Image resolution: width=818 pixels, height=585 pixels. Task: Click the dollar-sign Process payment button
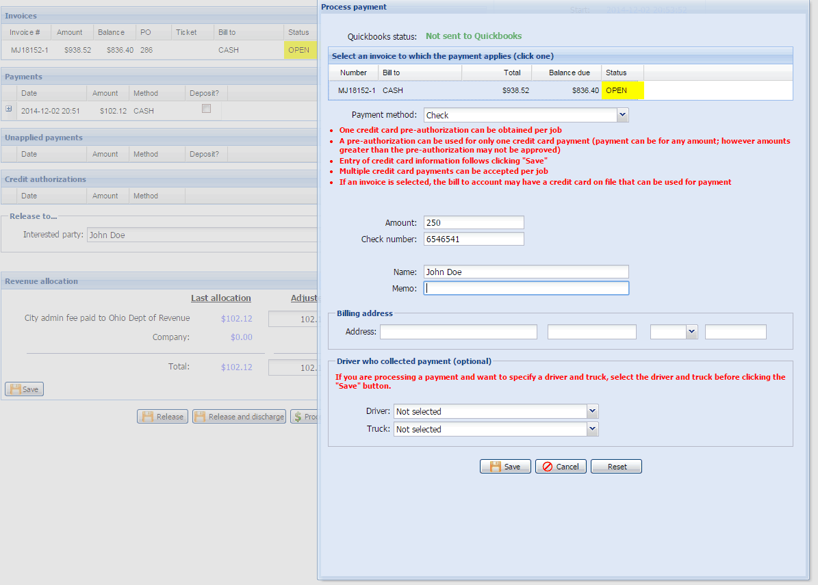304,417
